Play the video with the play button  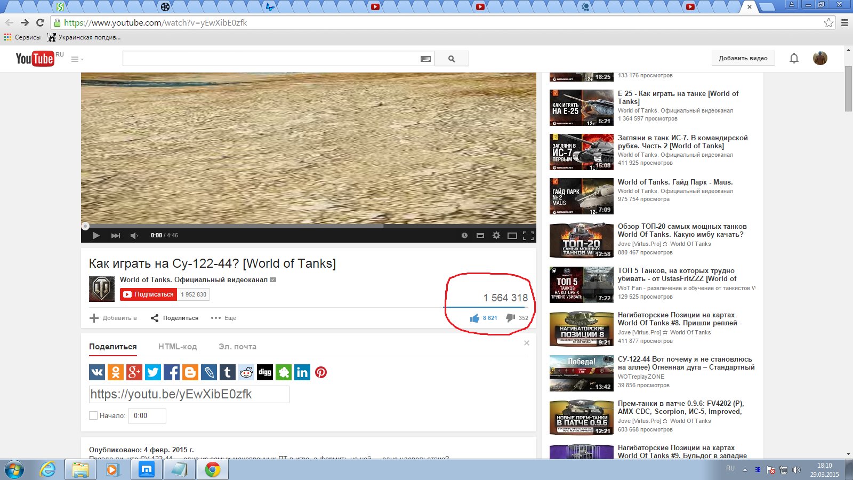click(96, 235)
